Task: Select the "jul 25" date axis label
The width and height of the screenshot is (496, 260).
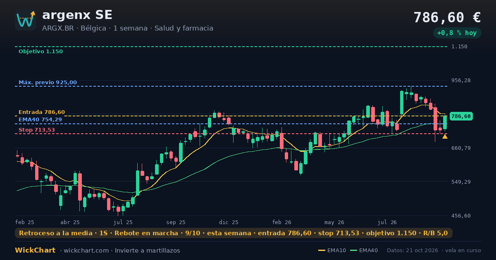Action: click(123, 222)
